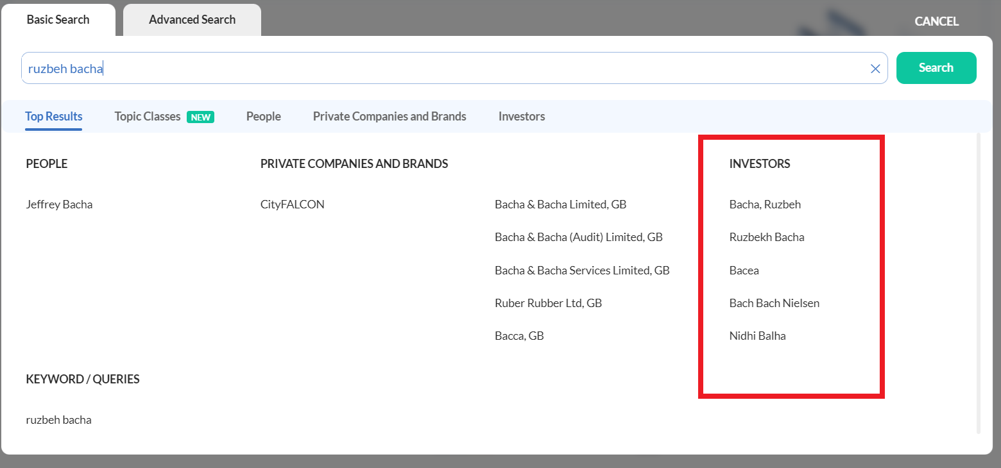Open Private Companies and Brands tab

coord(389,117)
